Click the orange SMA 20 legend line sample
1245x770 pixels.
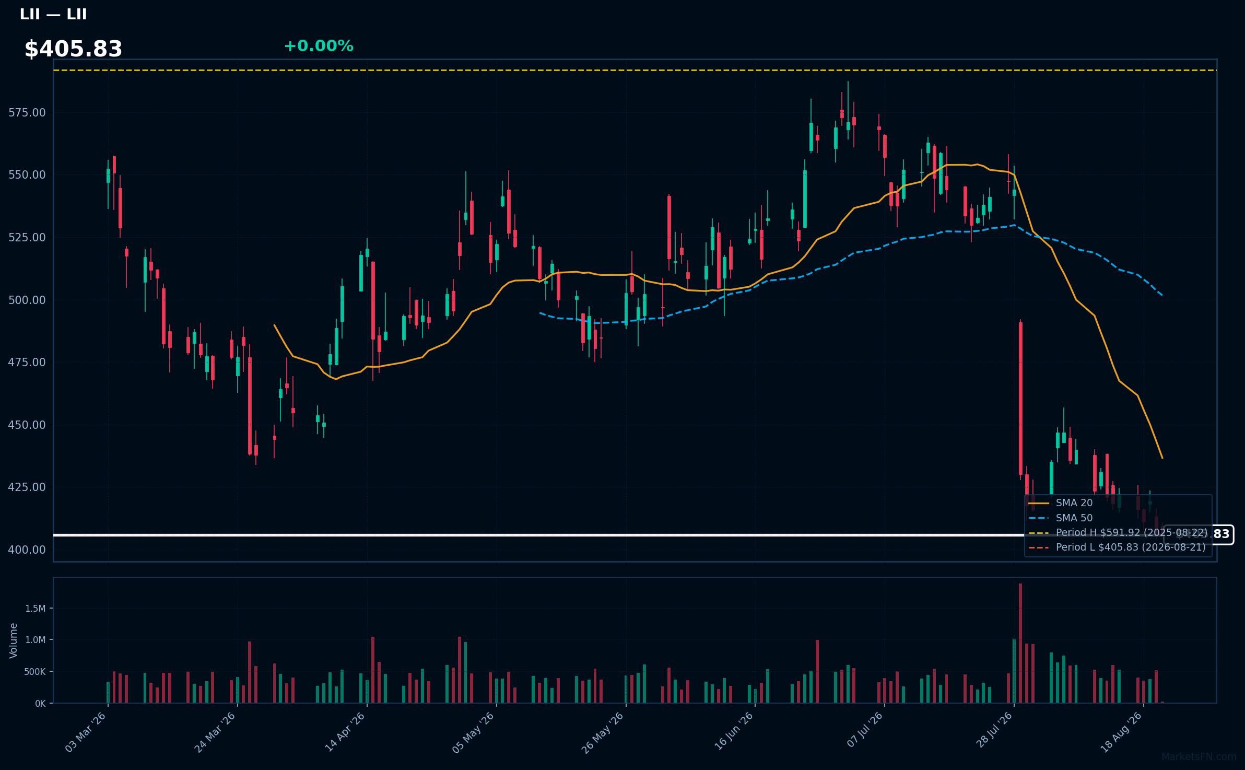pos(1039,504)
